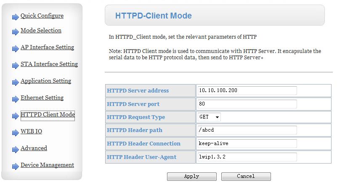The image size is (337, 185).
Task: Expand the HTTPD Request Type dropdown
Action: (x=209, y=117)
